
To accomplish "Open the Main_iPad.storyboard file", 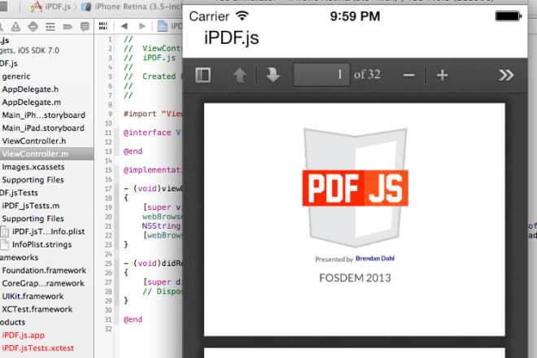I will [43, 128].
